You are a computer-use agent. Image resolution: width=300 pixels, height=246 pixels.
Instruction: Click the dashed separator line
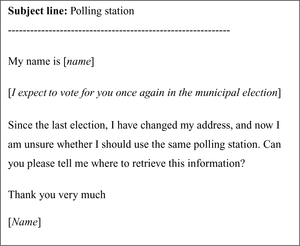[x=119, y=30]
